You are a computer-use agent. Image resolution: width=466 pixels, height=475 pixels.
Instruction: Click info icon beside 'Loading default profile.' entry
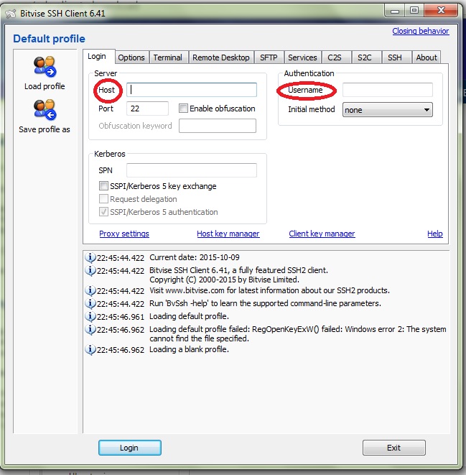click(x=90, y=316)
